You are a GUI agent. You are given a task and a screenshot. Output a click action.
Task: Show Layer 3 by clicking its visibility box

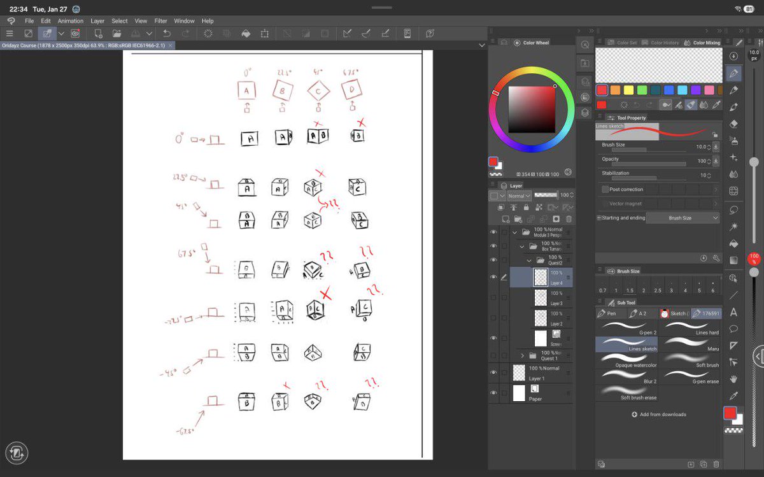(493, 297)
